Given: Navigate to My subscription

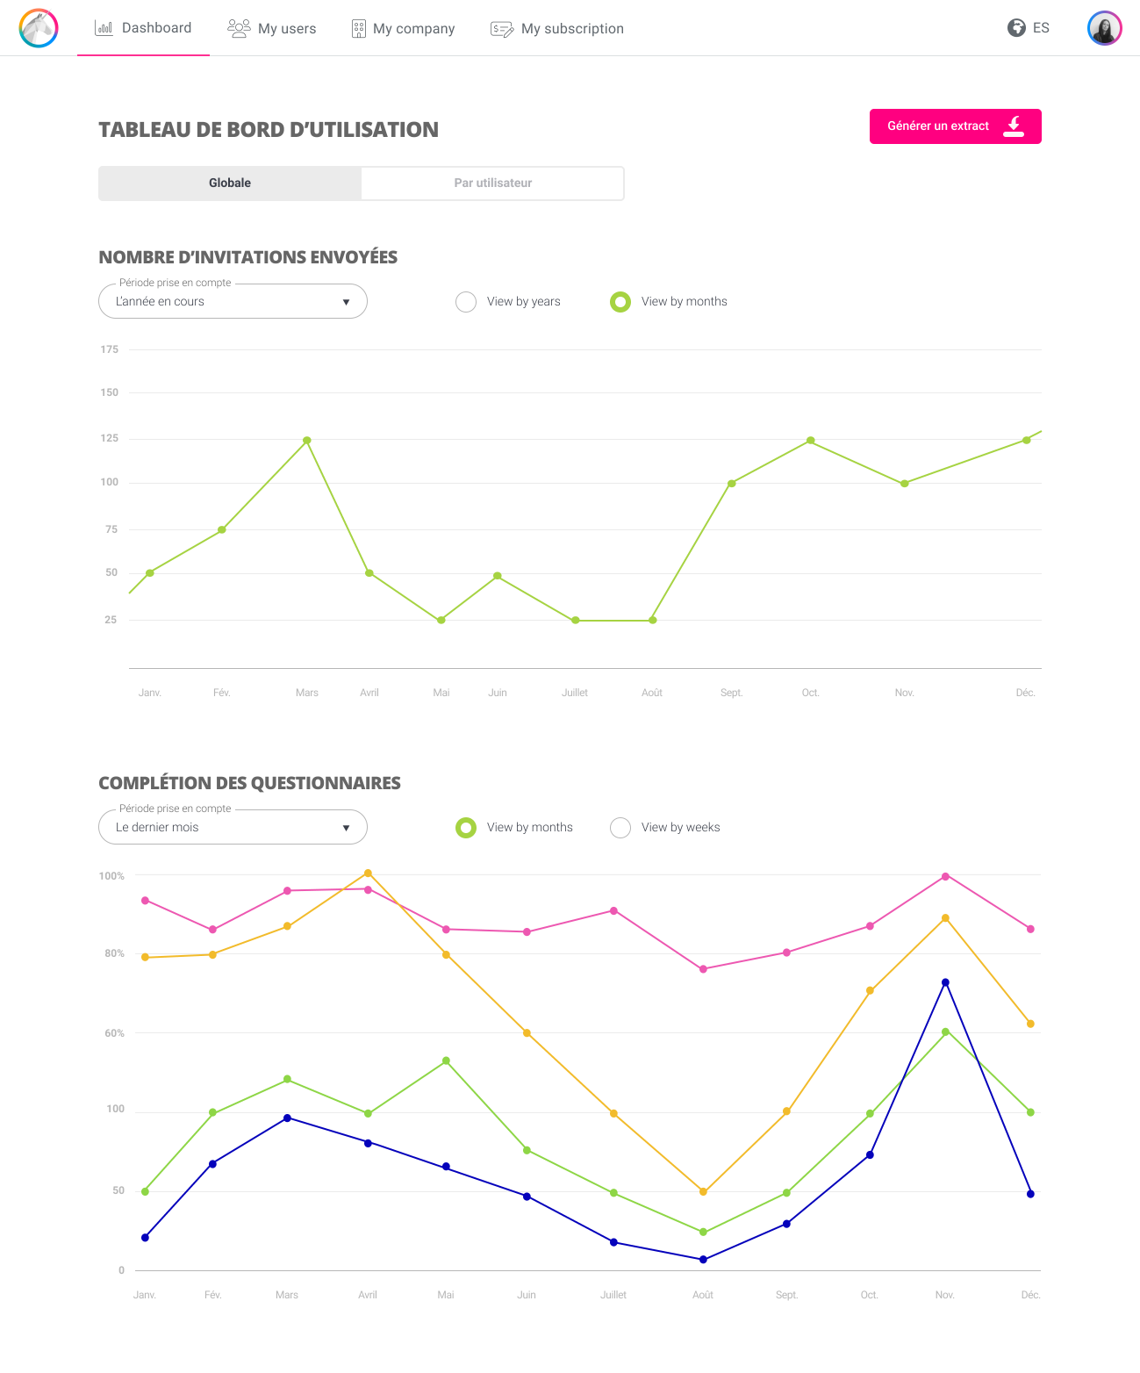Looking at the screenshot, I should pyautogui.click(x=557, y=29).
